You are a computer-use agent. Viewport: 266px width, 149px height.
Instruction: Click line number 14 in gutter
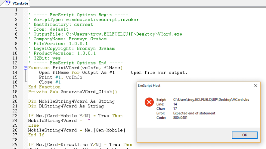pos(15,73)
